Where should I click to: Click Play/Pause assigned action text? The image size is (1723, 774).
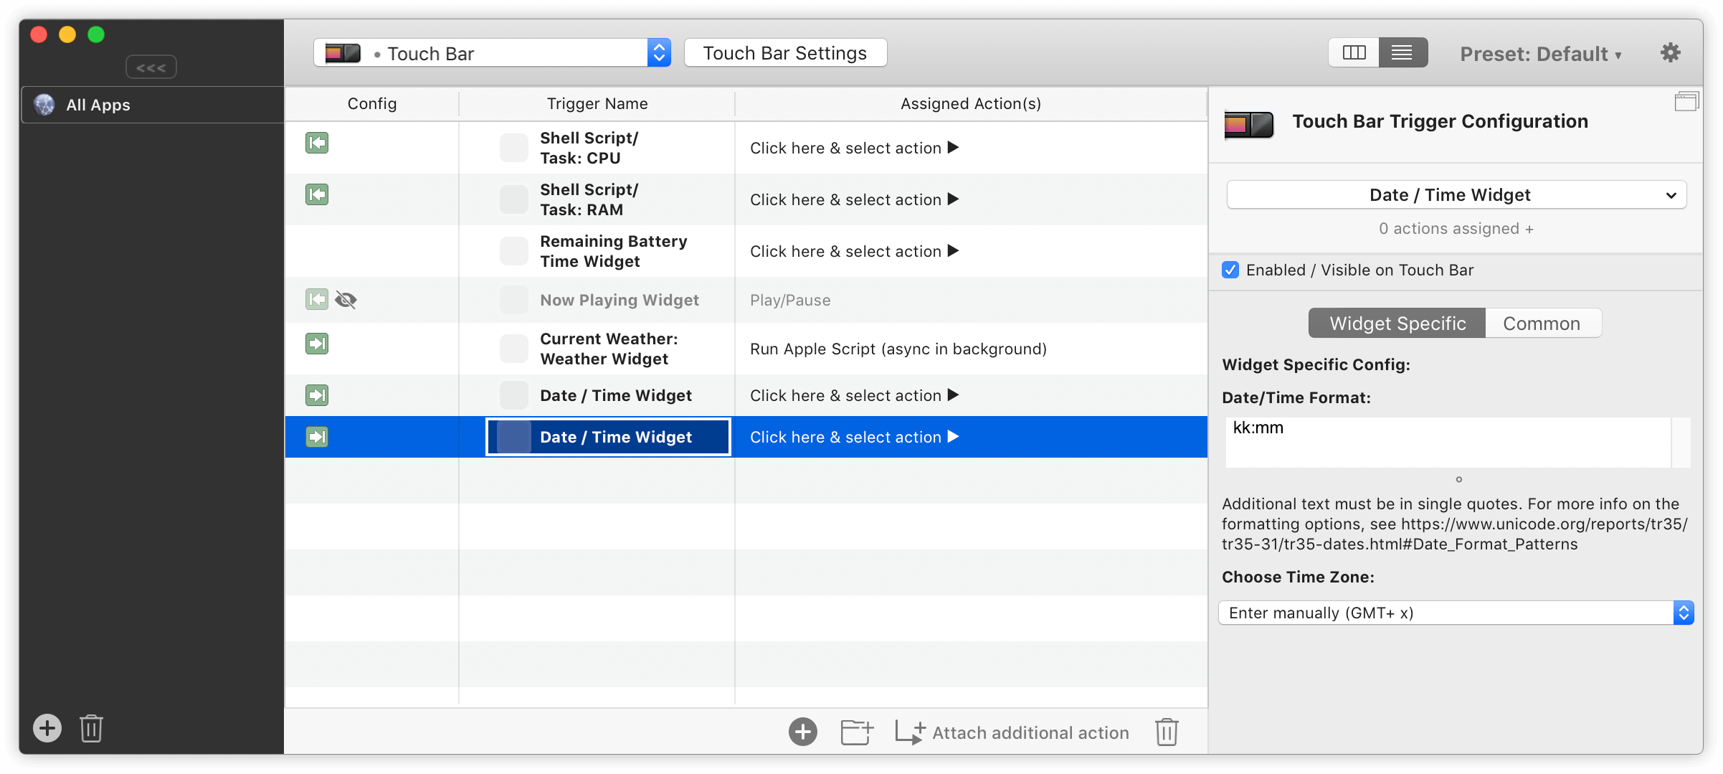(790, 300)
